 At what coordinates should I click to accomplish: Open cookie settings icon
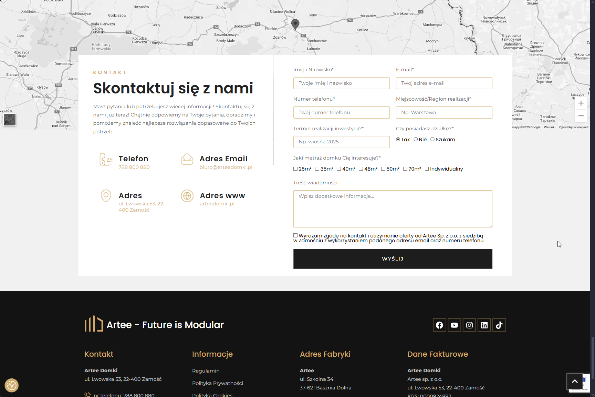(11, 385)
